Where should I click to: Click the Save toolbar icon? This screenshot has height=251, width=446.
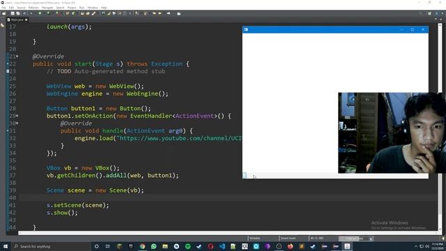13,13
